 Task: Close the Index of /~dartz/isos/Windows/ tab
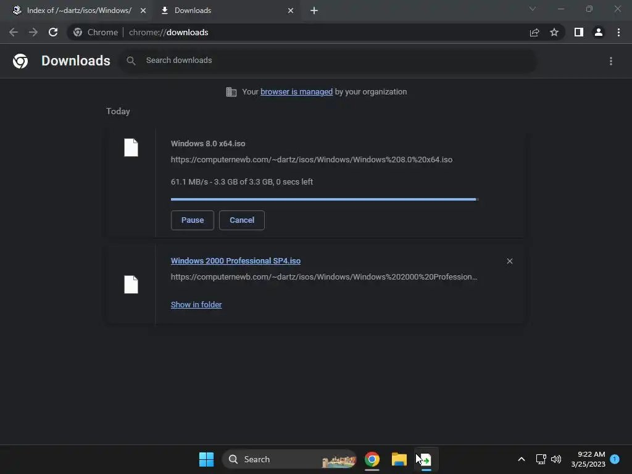pyautogui.click(x=143, y=10)
